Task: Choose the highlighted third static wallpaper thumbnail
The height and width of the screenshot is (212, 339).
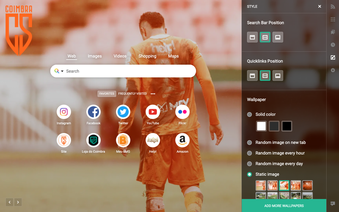Action: coord(284,185)
